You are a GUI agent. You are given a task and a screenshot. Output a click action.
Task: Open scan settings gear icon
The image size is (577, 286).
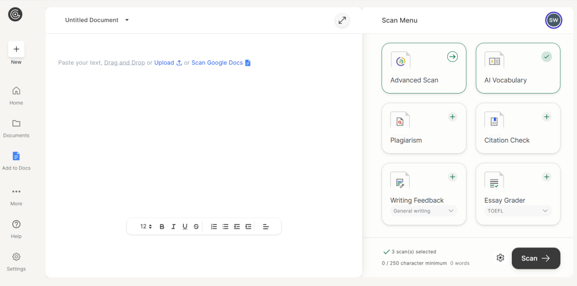point(500,258)
